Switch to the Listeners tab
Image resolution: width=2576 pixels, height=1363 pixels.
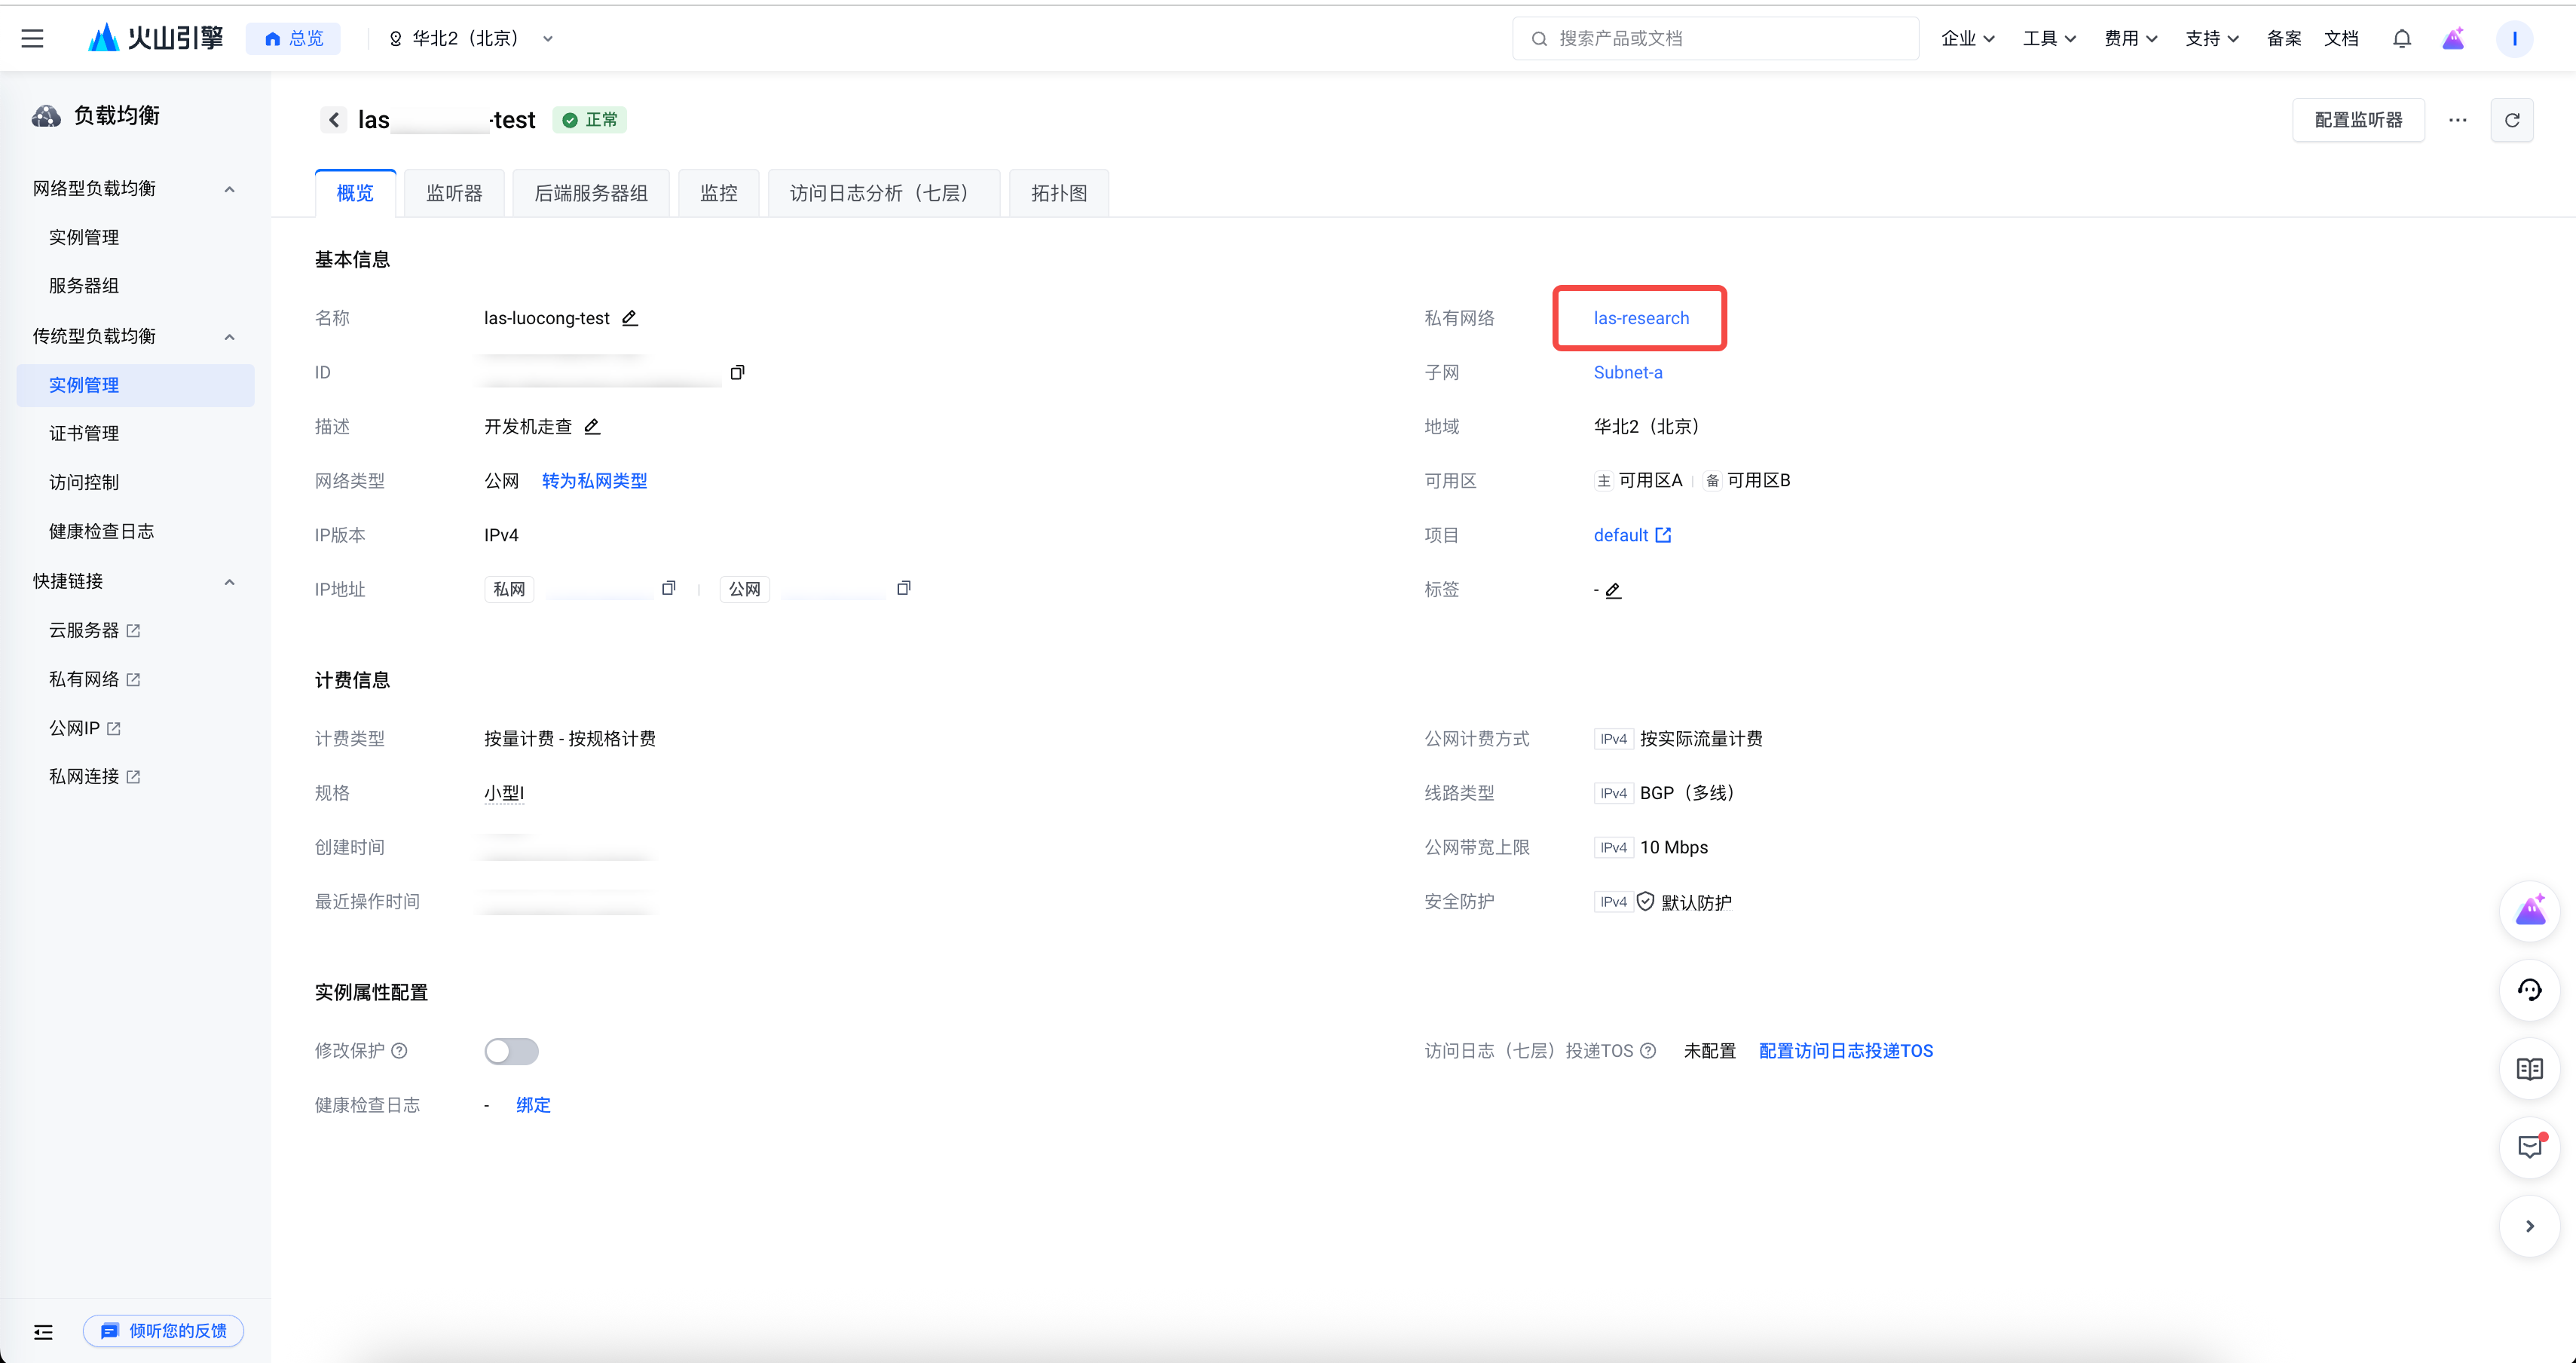click(x=454, y=193)
